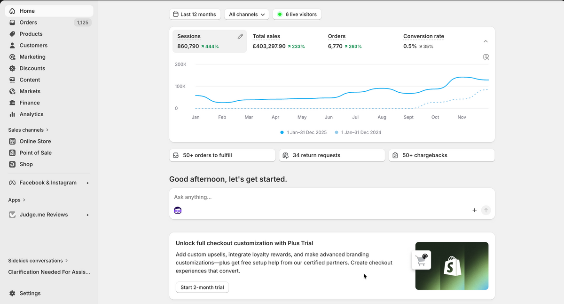Open Facebook & Instagram via the Meta icon
The height and width of the screenshot is (304, 564).
point(12,183)
